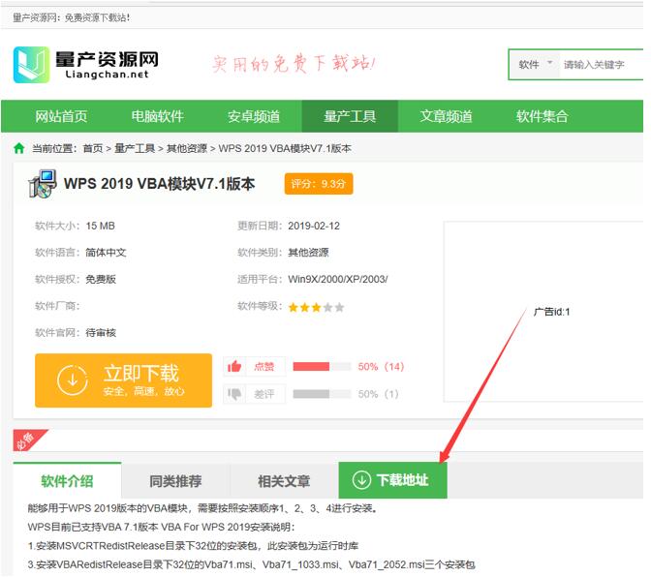Click the red 必备 corner ribbon

[x=27, y=440]
